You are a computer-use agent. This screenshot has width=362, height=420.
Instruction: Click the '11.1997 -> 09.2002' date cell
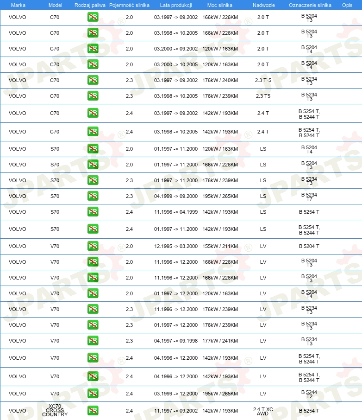click(176, 411)
